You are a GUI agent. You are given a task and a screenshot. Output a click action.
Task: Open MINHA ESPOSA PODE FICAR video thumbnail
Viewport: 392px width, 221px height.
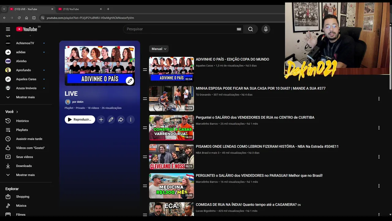171,99
